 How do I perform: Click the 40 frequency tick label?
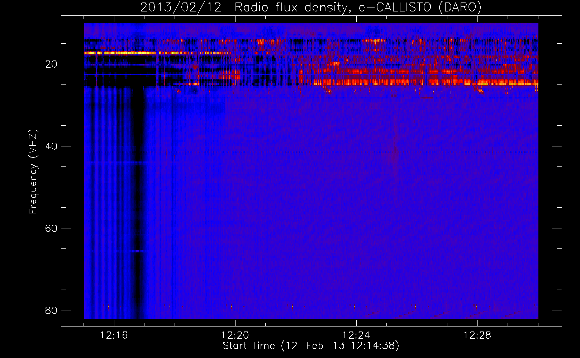51,146
